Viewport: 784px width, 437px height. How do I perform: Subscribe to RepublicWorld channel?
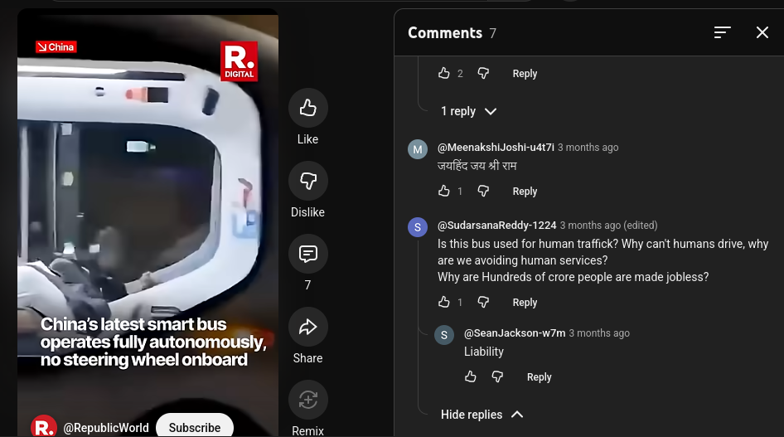click(195, 427)
